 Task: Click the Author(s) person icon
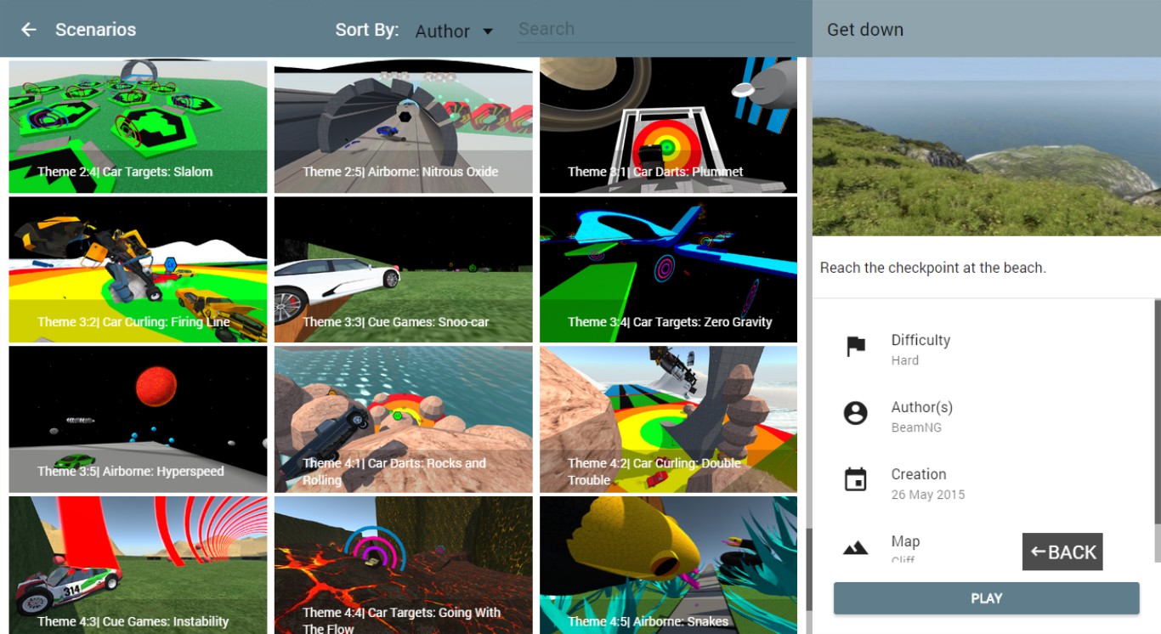855,414
